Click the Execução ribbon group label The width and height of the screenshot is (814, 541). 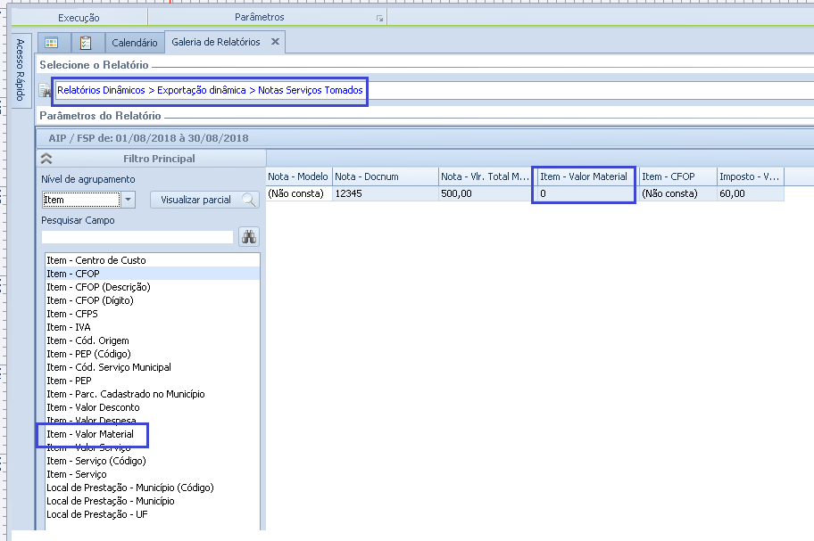[79, 18]
